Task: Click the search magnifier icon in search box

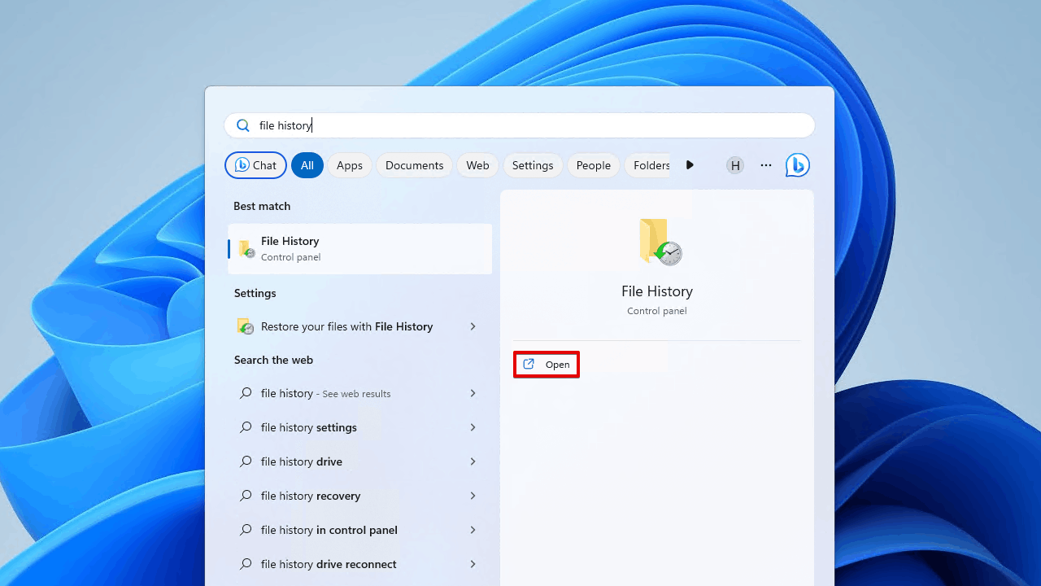Action: (242, 125)
